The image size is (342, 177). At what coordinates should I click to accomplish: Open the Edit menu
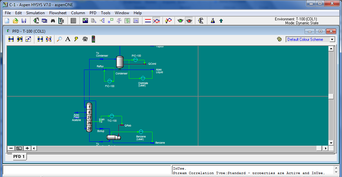tap(18, 13)
